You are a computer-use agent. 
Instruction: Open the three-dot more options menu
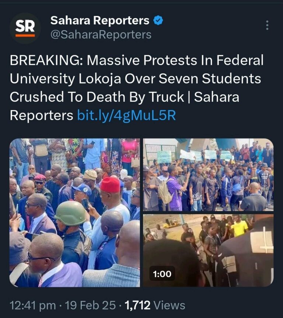click(267, 25)
